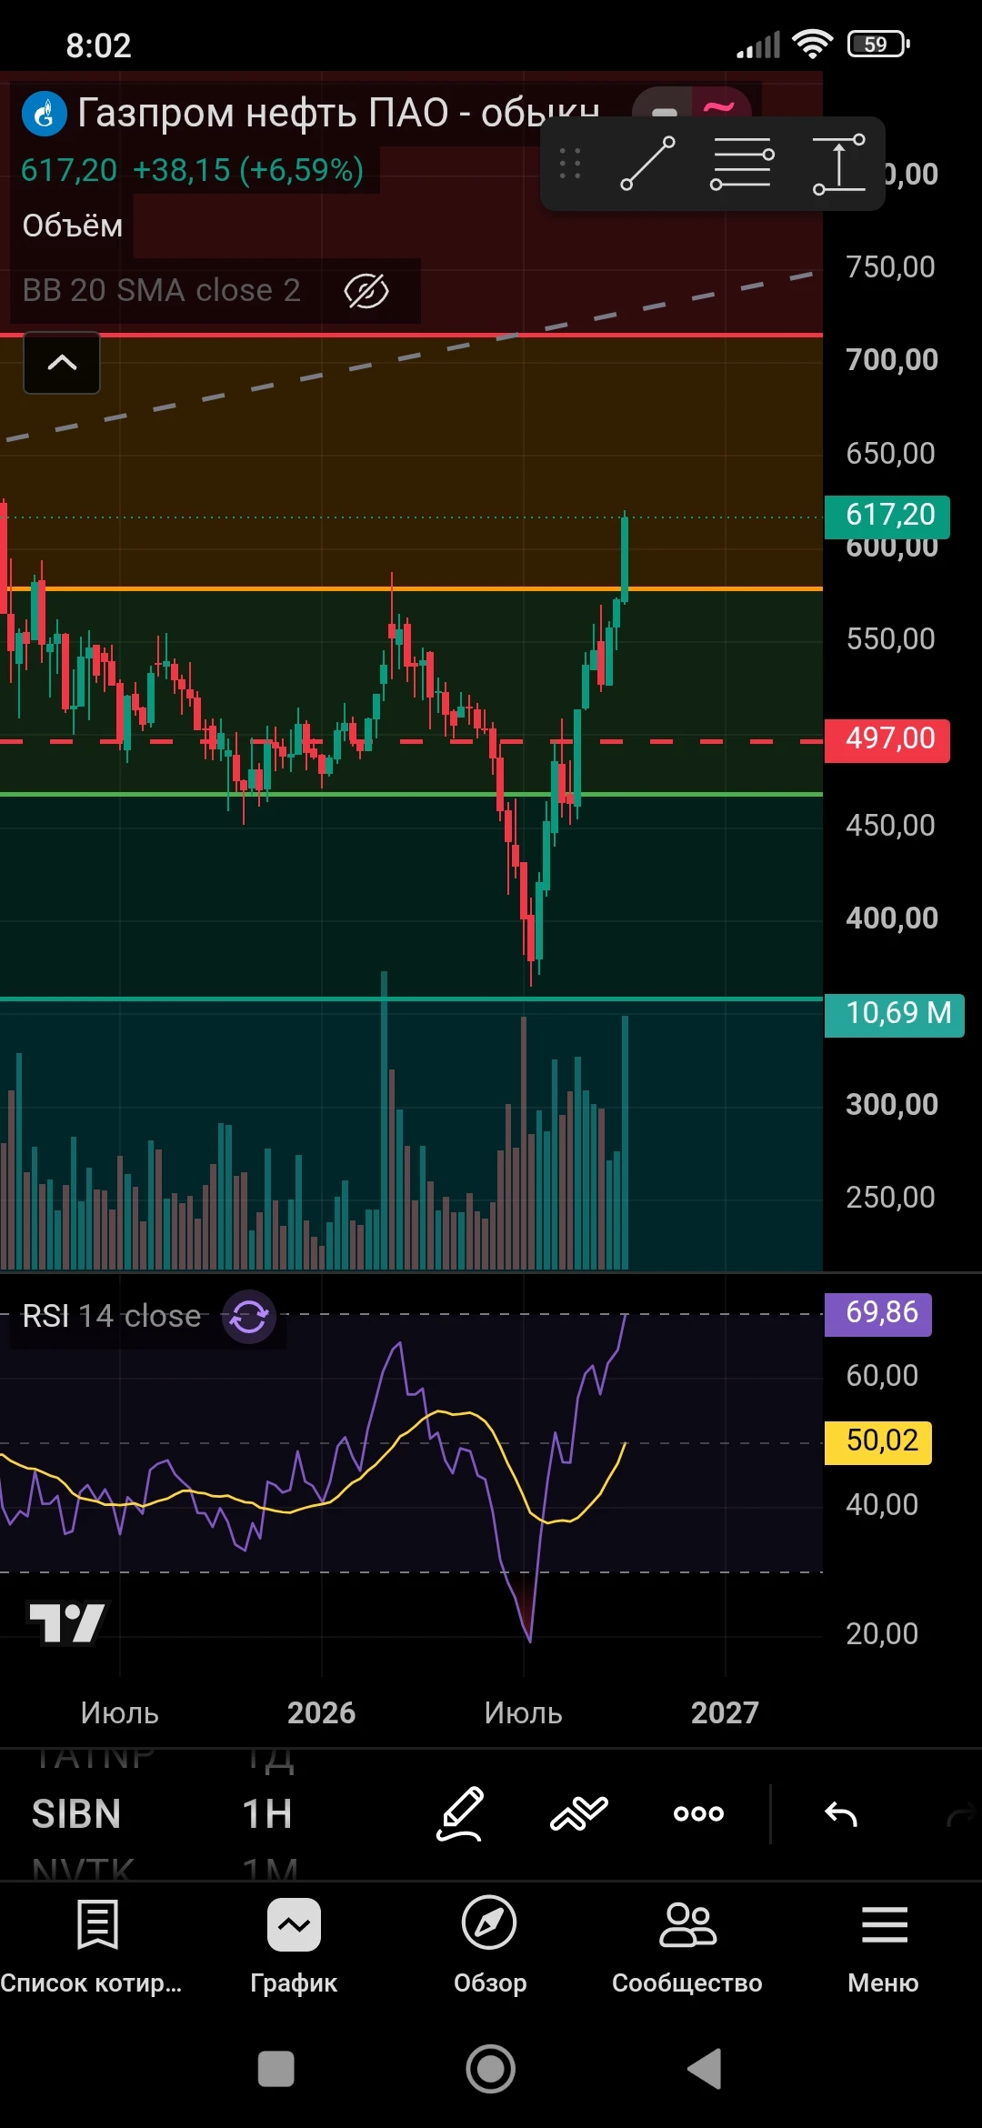Open the three-circles more options

(x=698, y=1813)
